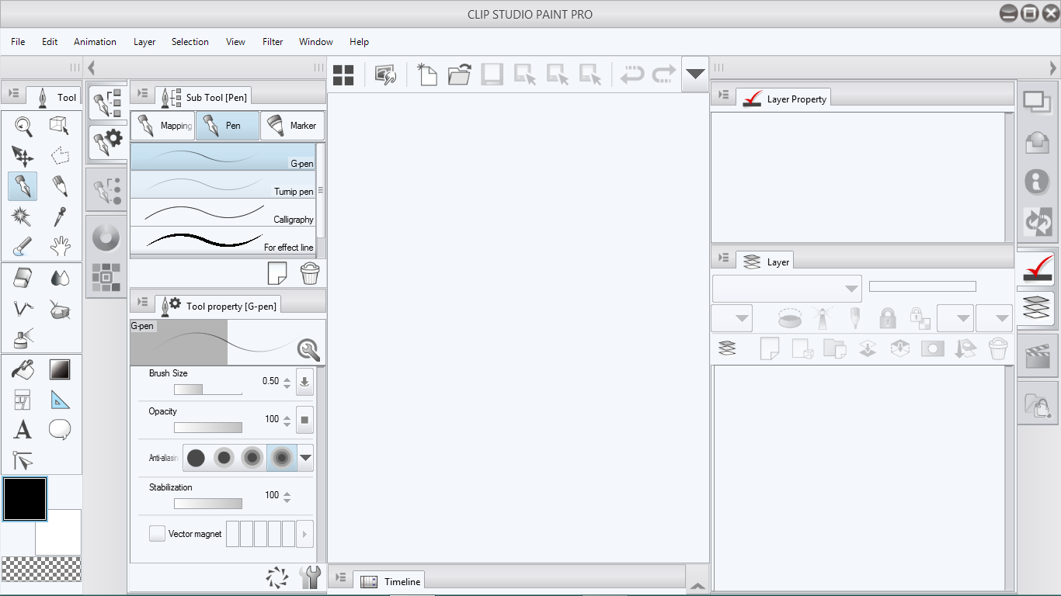Open the blending mode dropdown in Layer panel
The height and width of the screenshot is (596, 1061).
[787, 289]
